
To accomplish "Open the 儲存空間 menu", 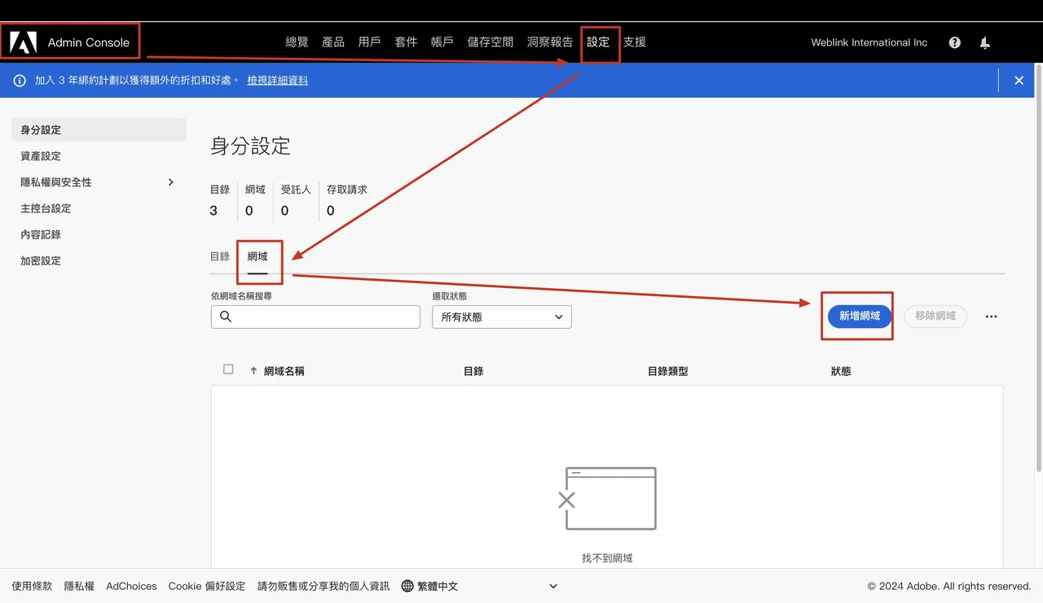I will 491,42.
